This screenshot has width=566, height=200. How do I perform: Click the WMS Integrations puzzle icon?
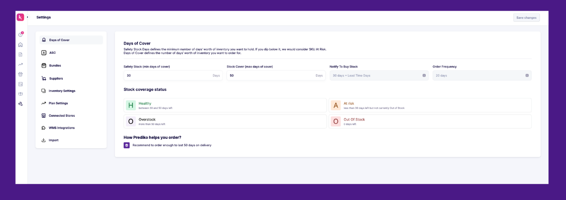[x=44, y=128]
